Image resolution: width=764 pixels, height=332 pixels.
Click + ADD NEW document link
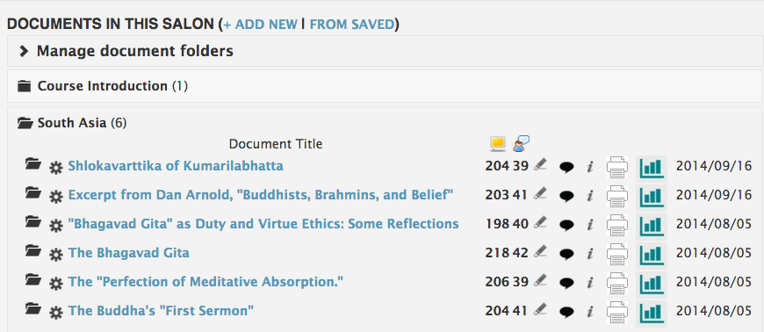(260, 25)
